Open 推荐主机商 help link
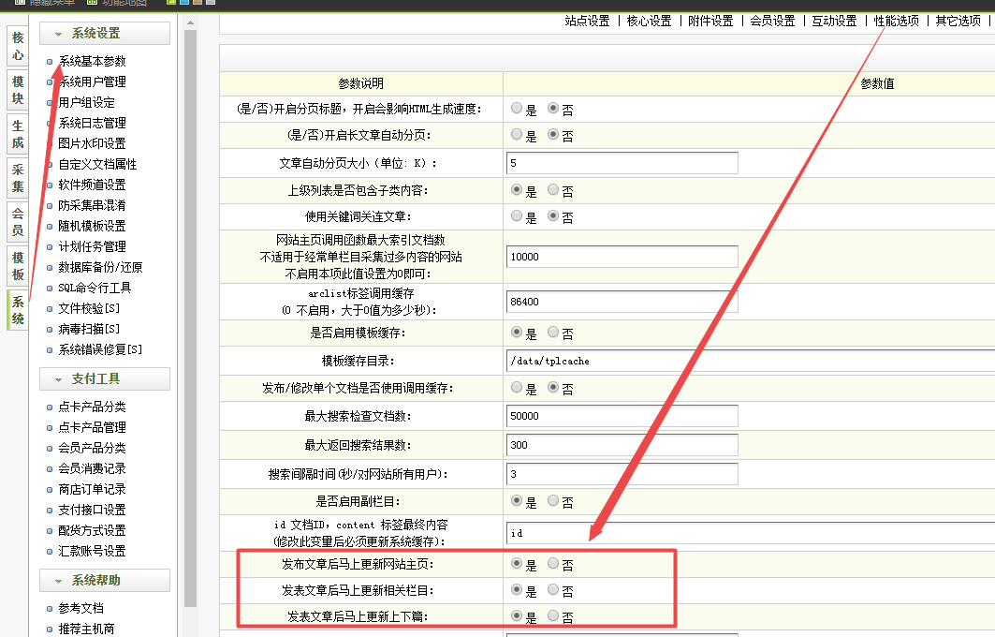995x637 pixels. click(86, 629)
